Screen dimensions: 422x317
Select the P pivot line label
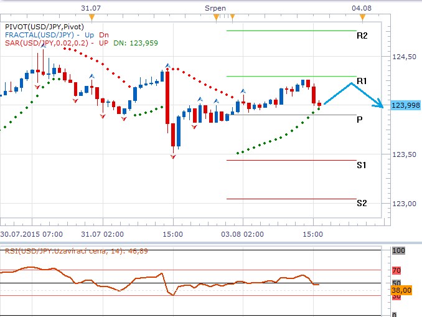point(360,119)
